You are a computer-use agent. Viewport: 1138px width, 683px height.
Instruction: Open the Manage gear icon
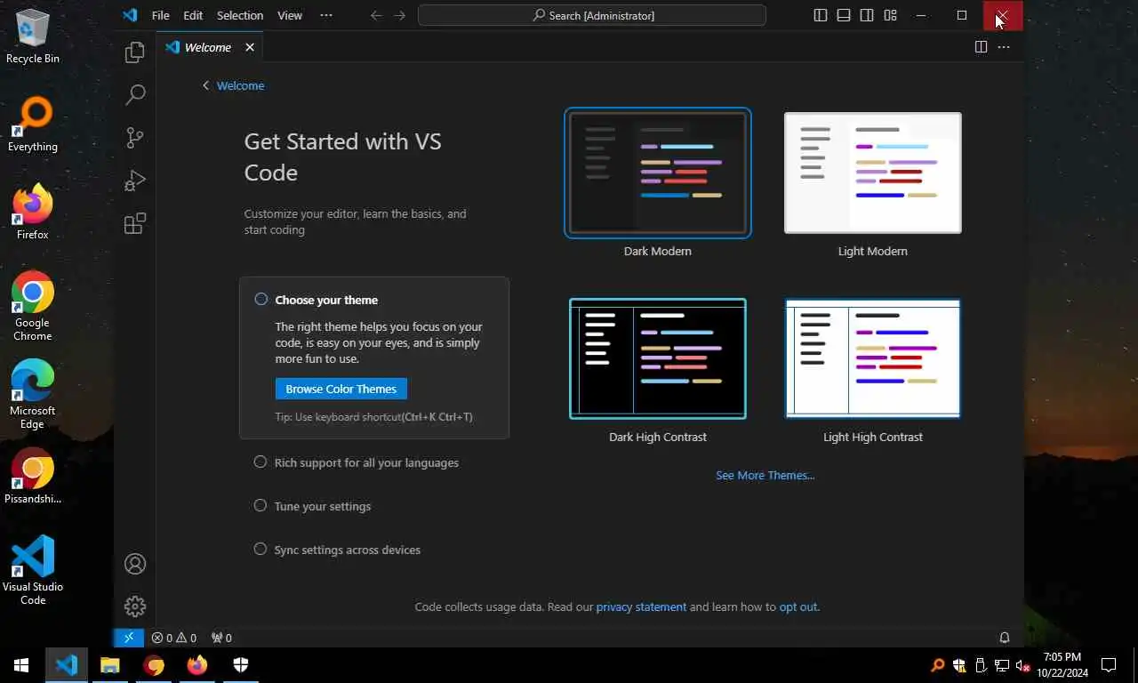tap(135, 607)
